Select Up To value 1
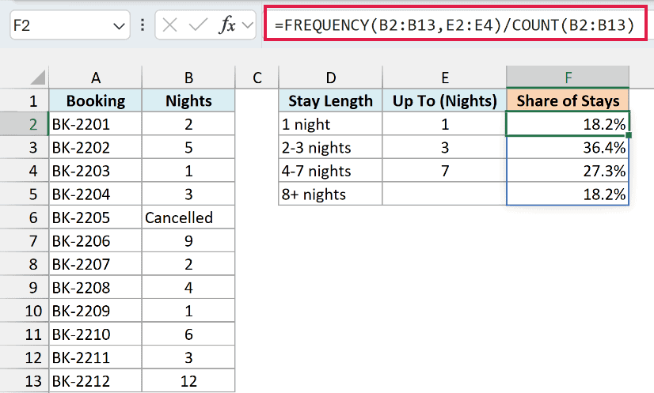Screen dimensions: 654x393 (x=445, y=124)
